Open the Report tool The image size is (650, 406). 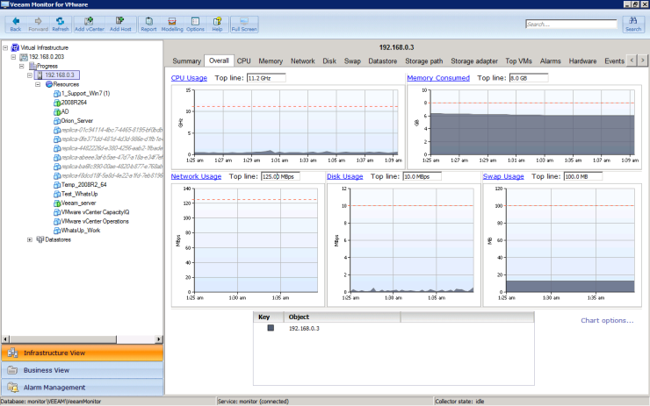(x=148, y=25)
